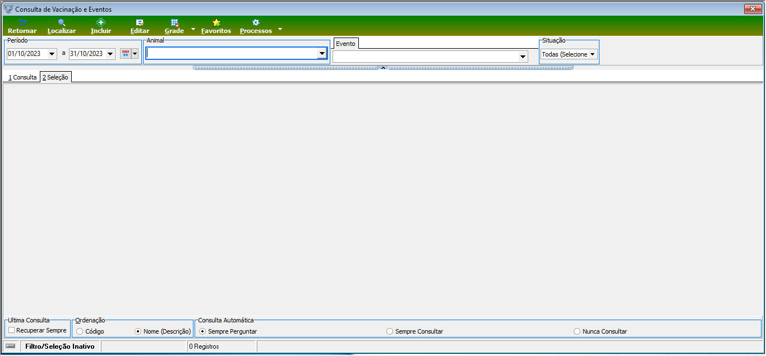Viewport: 766px width, 356px height.
Task: Open the Evento combo box dropdown
Action: click(x=523, y=57)
